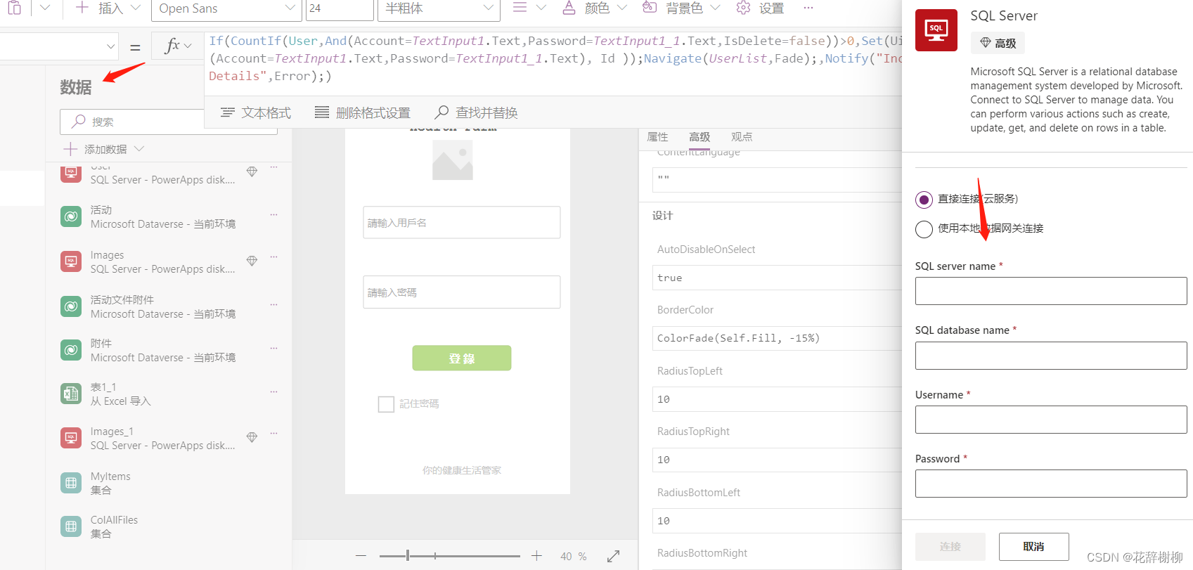Open the 背景色 background color picker

(681, 8)
